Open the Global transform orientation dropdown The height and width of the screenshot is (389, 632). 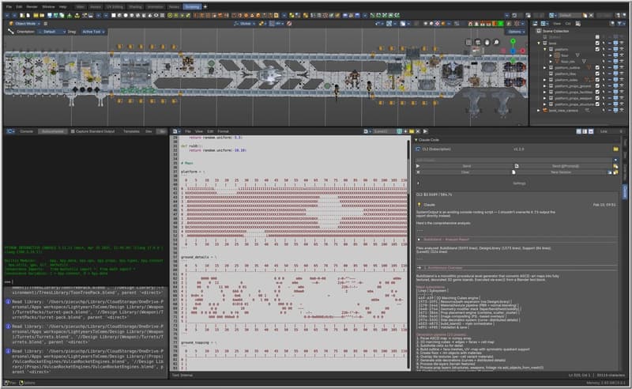point(245,24)
